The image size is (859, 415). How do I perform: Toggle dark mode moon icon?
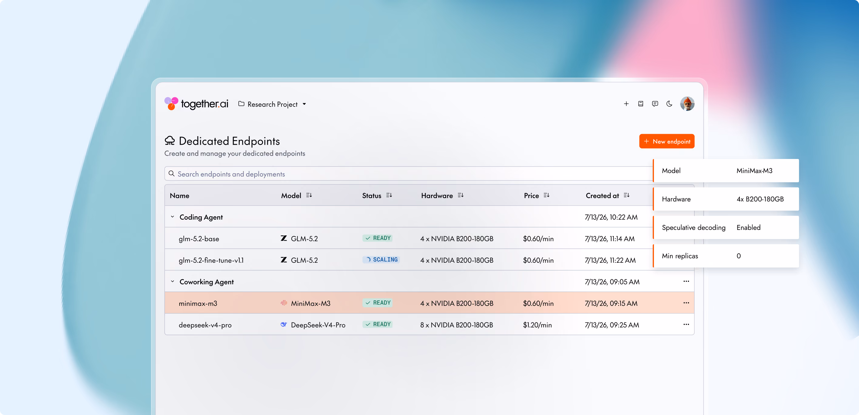point(669,104)
